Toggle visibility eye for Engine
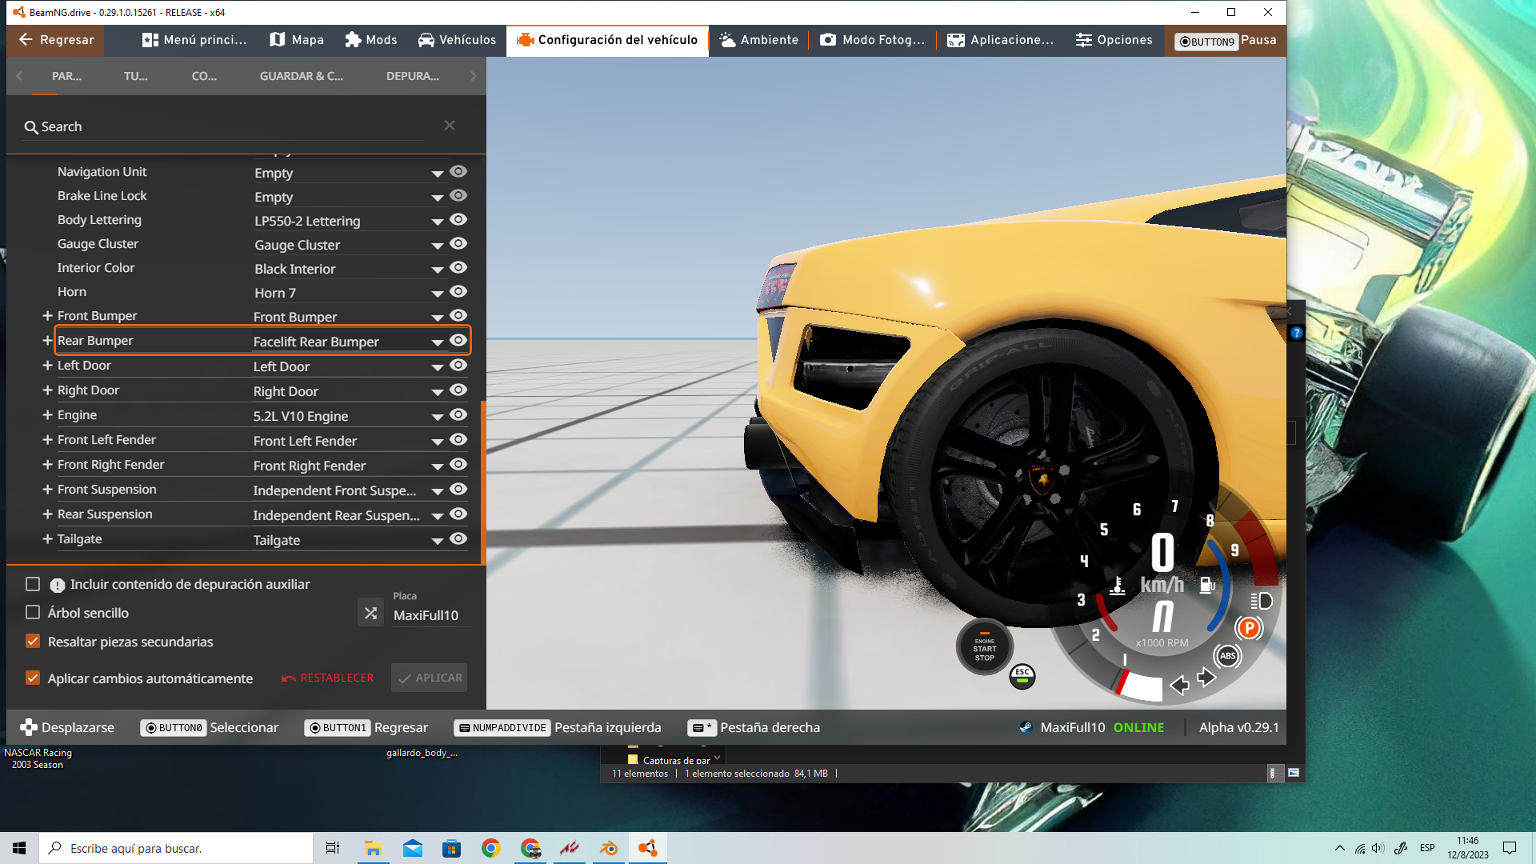1536x864 pixels. (x=458, y=414)
